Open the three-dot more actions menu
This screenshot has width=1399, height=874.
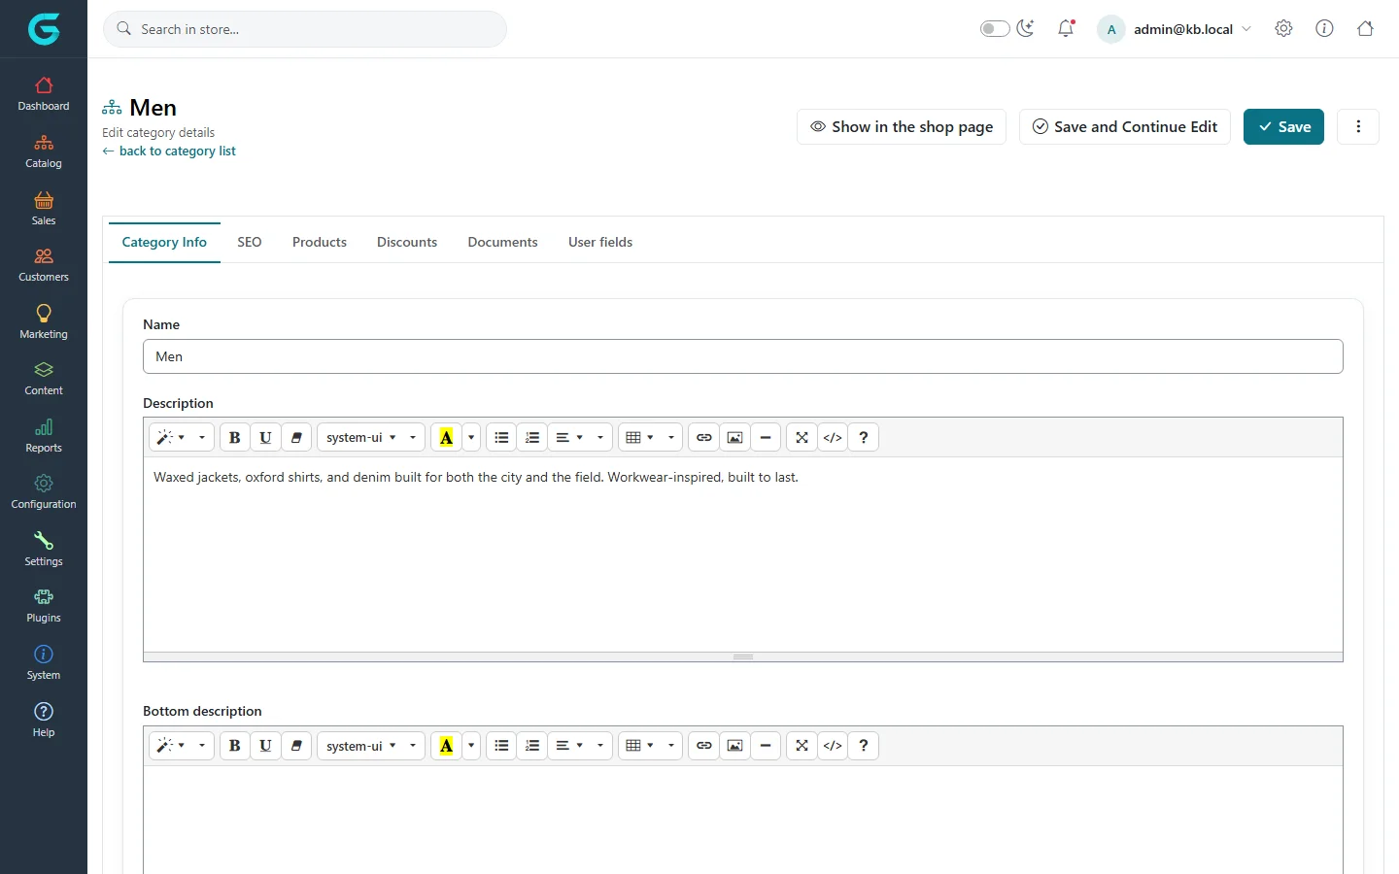1358,126
